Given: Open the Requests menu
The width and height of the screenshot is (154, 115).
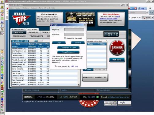Looking at the screenshot, I should 34,8.
